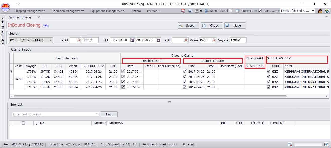
Task: Click the printer icon in the toolbar
Action: (190, 11)
